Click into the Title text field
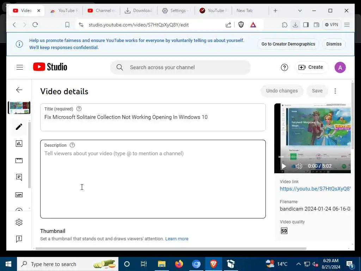 (153, 117)
